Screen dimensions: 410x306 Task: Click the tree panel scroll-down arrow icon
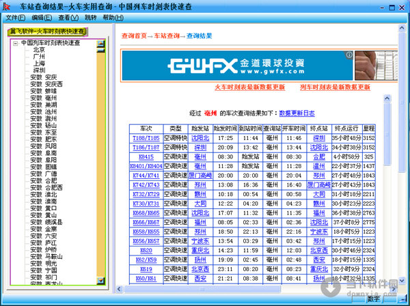(x=100, y=281)
